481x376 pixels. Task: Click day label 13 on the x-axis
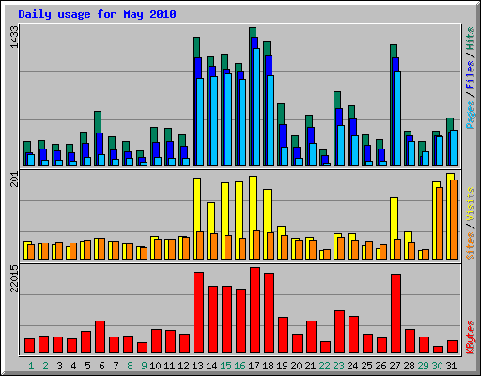(x=197, y=366)
